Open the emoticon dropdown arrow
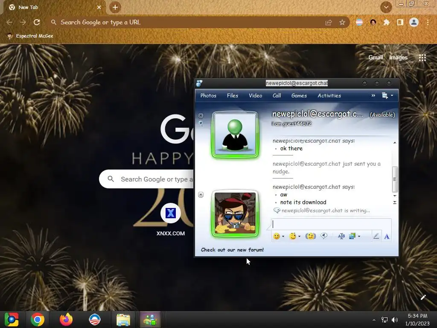The height and width of the screenshot is (328, 437). [283, 237]
